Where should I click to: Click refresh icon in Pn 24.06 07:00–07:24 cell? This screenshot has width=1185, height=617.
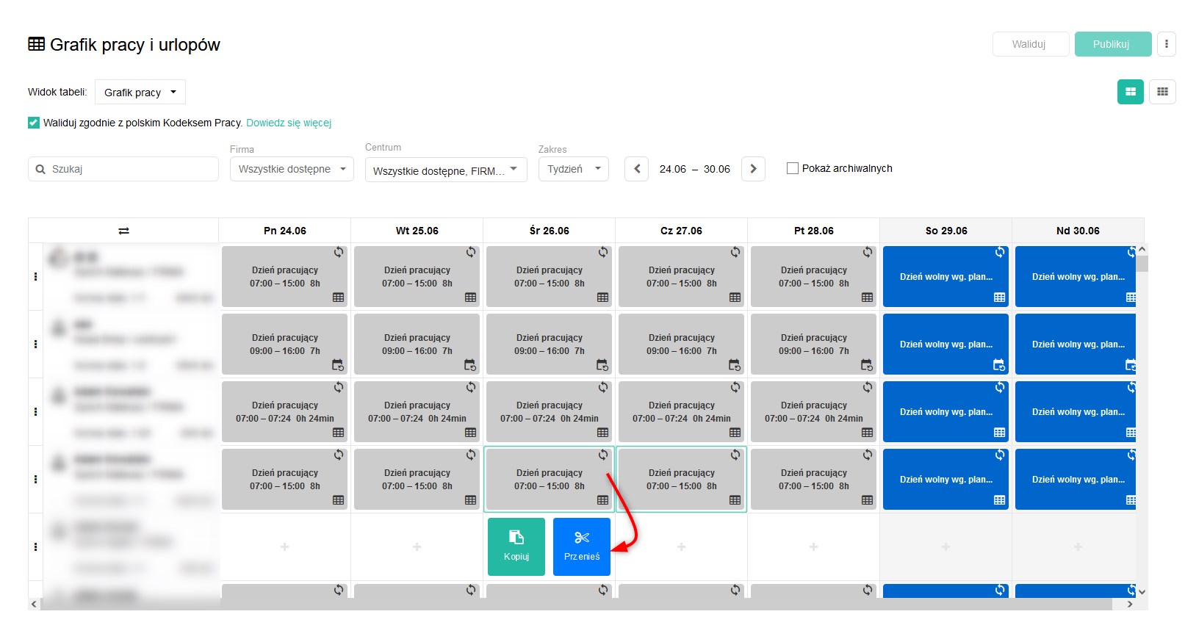click(x=339, y=387)
